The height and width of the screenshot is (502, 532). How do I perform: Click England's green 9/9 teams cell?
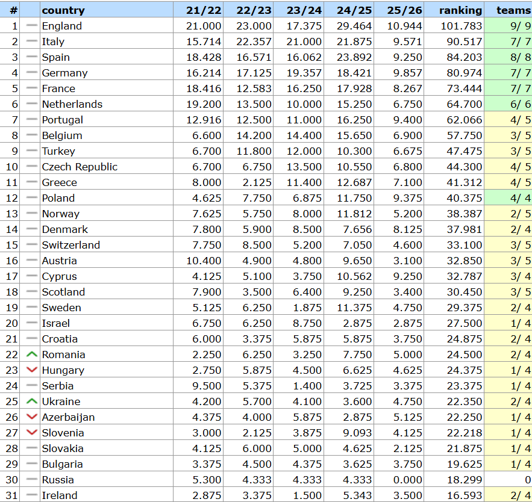[520, 26]
